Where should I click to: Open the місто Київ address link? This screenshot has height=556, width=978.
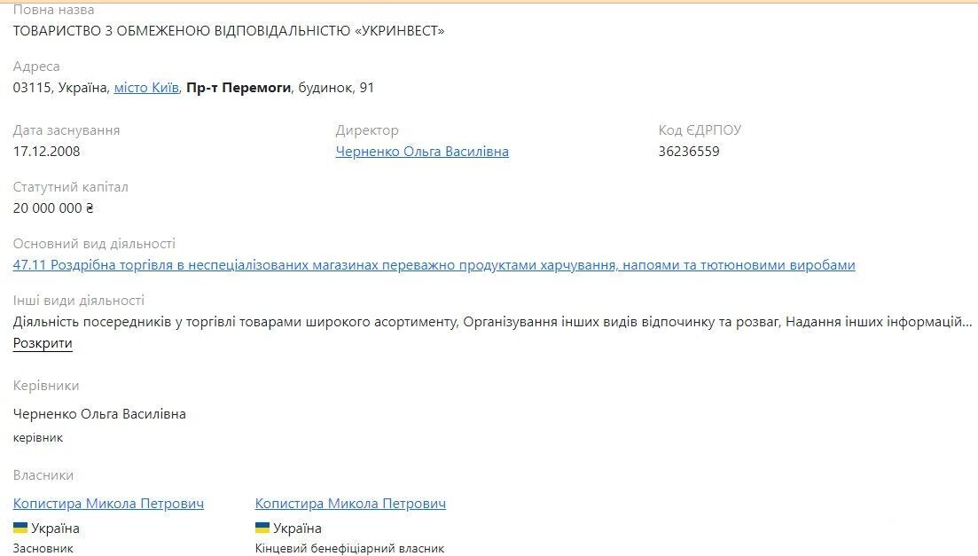pyautogui.click(x=146, y=88)
